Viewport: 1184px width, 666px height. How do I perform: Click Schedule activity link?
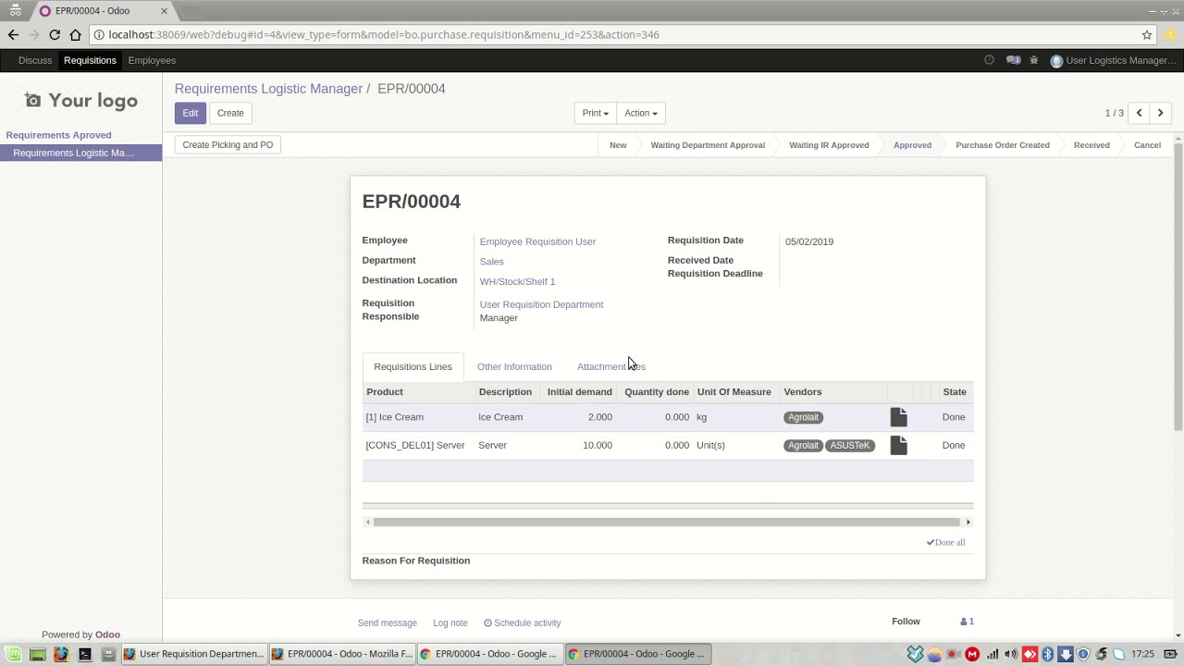(523, 623)
